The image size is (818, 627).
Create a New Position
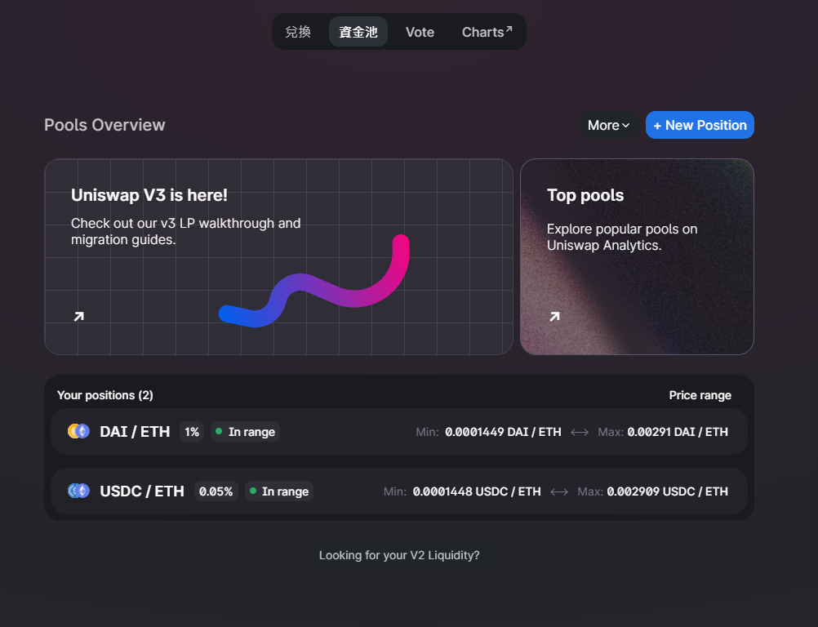click(700, 125)
